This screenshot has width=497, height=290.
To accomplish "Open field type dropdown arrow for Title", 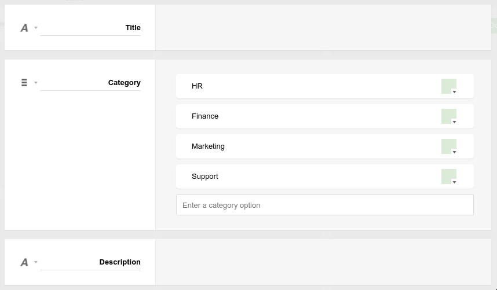I will pyautogui.click(x=36, y=28).
